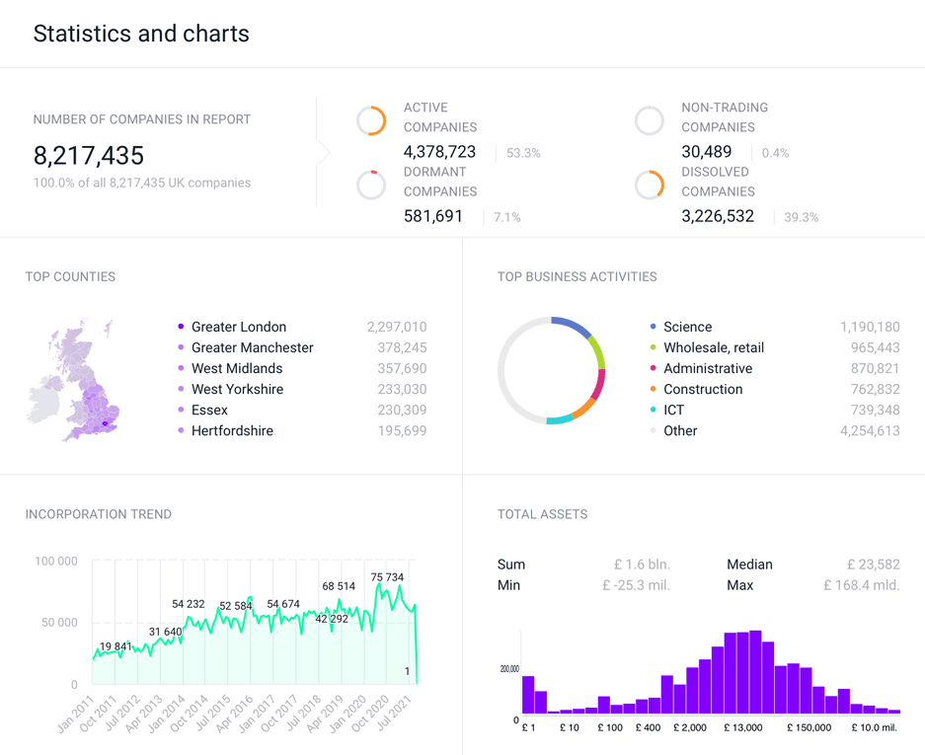Screen dimensions: 925x755
Task: Choose the ICT business activity
Action: (673, 410)
